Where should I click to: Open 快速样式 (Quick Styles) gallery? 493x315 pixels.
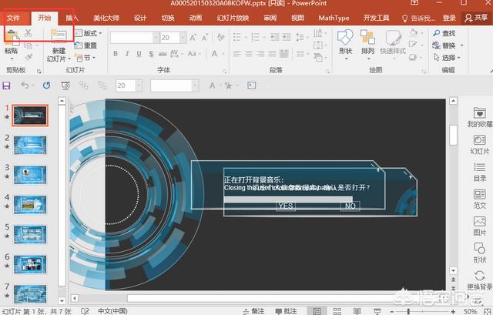pos(393,45)
